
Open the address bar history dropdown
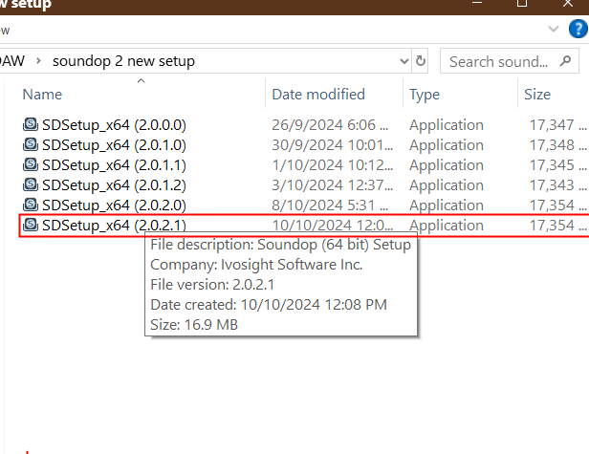click(x=404, y=61)
